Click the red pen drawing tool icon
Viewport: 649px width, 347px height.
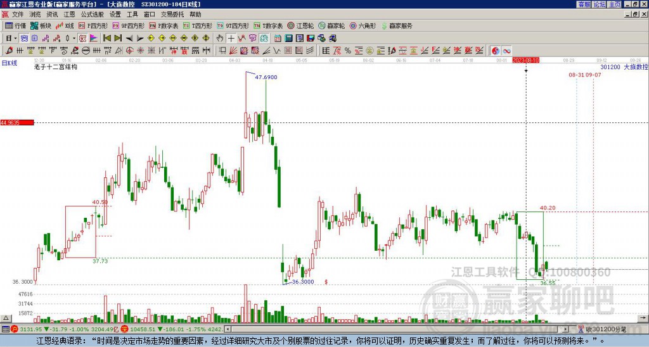coord(9,51)
